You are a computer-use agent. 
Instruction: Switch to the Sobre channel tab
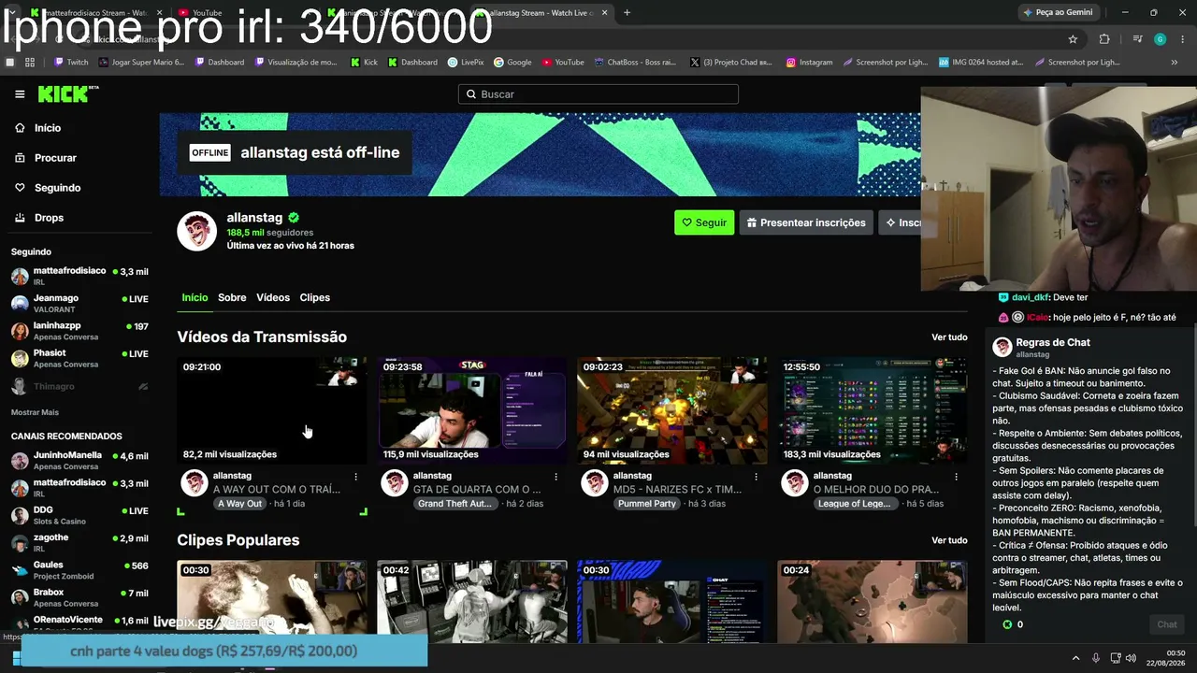tap(232, 297)
